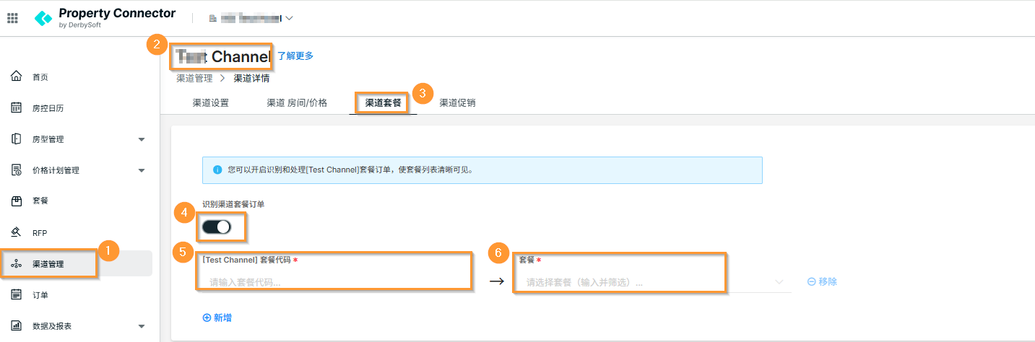Click the room type icon beside 房型管理
Image resolution: width=1035 pixels, height=342 pixels.
click(x=16, y=139)
